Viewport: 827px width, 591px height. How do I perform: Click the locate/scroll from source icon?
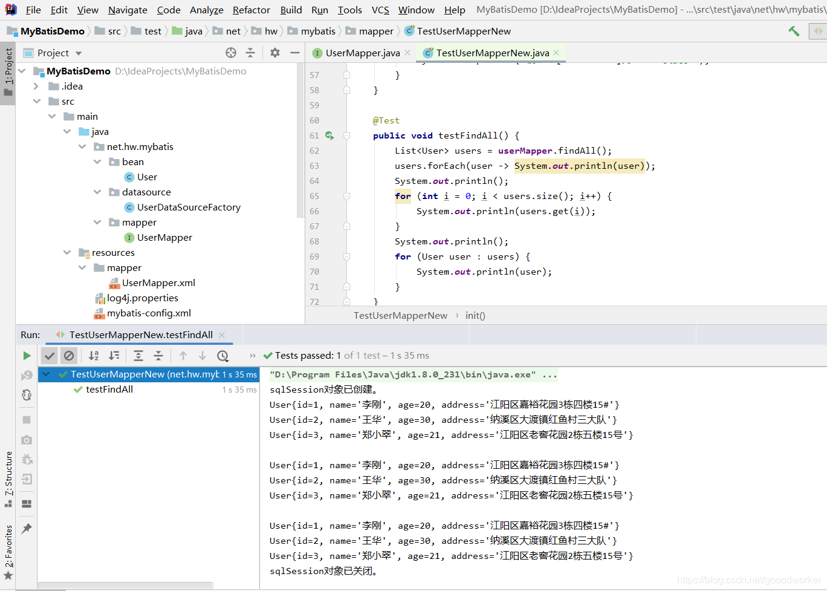point(231,53)
